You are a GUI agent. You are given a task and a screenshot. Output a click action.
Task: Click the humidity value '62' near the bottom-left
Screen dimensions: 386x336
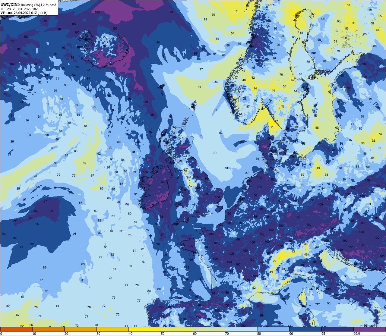(22, 326)
